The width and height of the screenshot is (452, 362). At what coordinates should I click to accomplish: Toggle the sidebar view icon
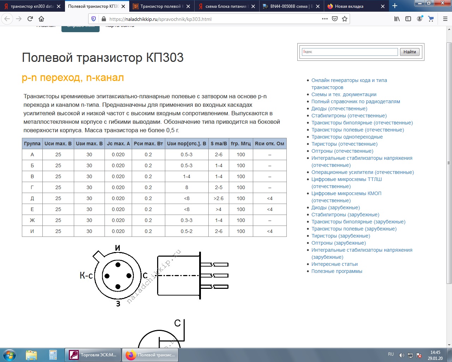408,19
